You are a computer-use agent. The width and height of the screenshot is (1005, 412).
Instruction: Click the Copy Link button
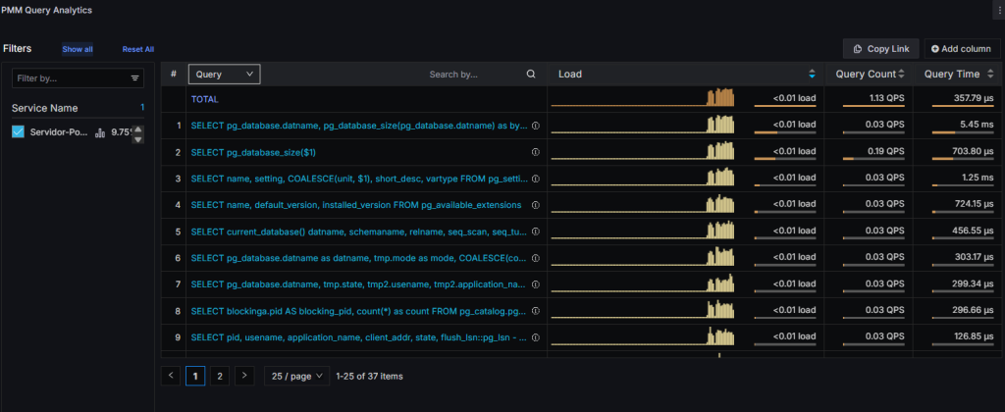(x=880, y=49)
